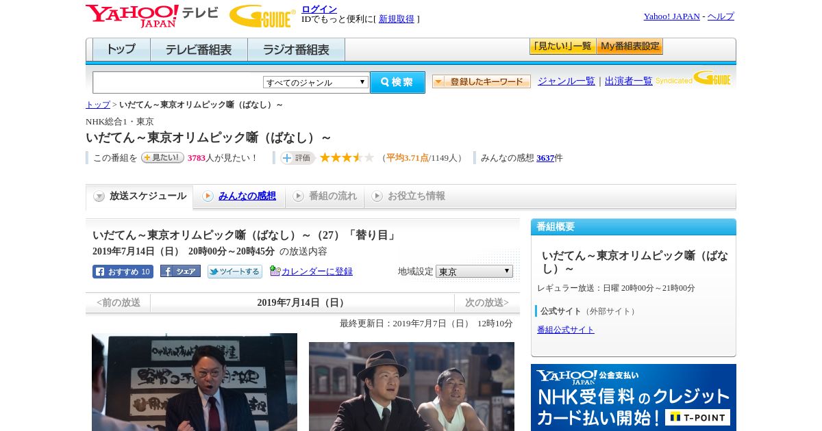Open the 地域設定 region dropdown showing 東京
822x431 pixels.
pos(474,272)
